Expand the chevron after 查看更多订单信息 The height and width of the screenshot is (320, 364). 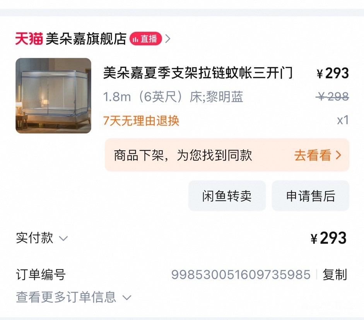[127, 298]
